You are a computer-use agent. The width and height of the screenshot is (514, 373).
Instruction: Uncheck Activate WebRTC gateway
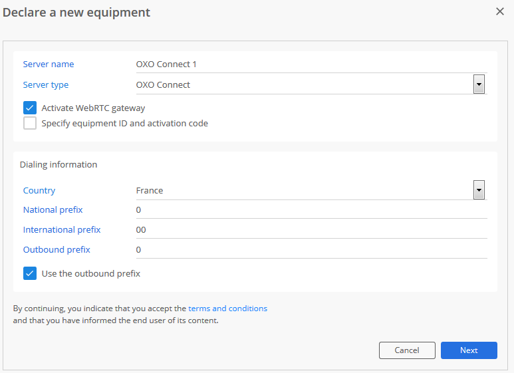pos(30,108)
